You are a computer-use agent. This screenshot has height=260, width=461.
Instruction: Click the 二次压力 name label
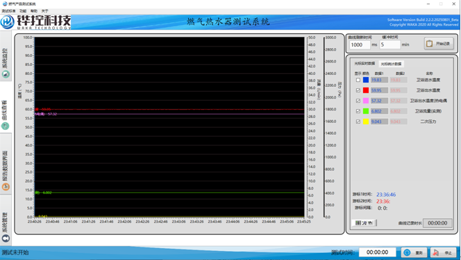pos(428,122)
